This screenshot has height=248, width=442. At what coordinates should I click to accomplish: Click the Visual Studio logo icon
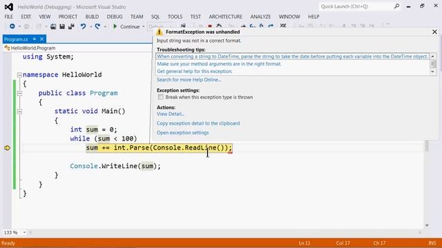click(9, 7)
